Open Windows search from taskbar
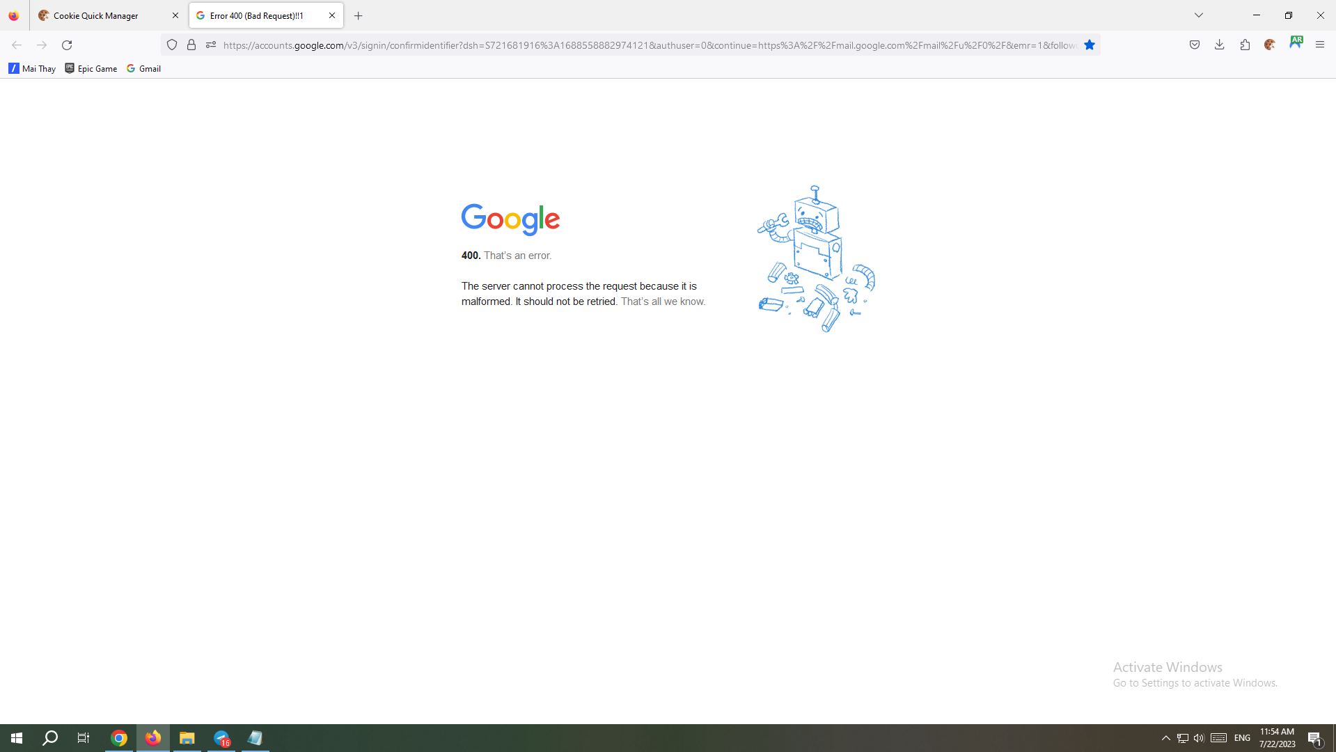This screenshot has height=752, width=1336. pyautogui.click(x=50, y=738)
